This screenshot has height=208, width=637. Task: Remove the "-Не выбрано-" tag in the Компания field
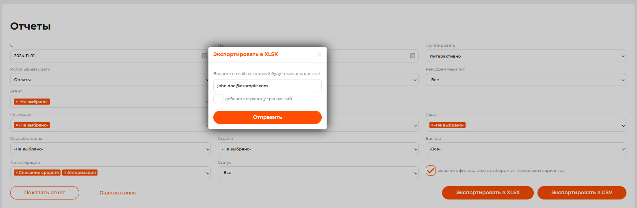(x=17, y=125)
